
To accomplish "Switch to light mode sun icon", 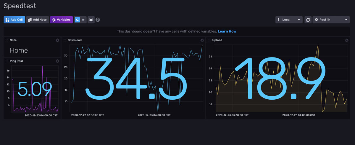I will [83, 20].
